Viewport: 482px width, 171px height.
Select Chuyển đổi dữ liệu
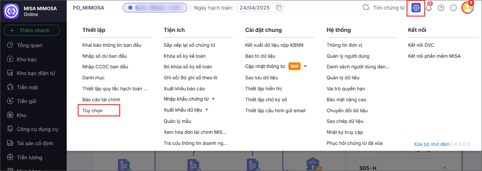pos(347,110)
